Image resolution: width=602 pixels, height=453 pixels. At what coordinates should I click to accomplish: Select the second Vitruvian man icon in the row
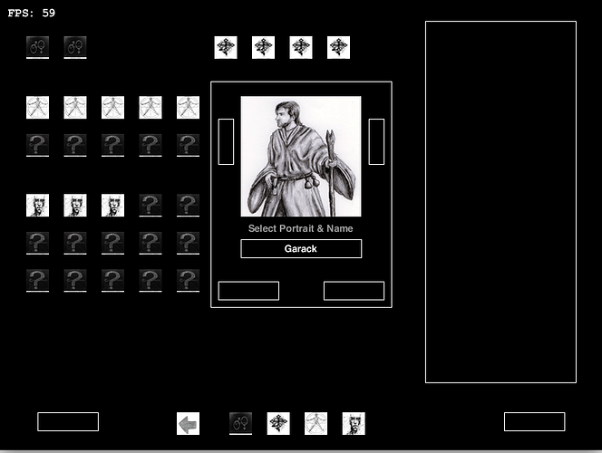point(75,108)
